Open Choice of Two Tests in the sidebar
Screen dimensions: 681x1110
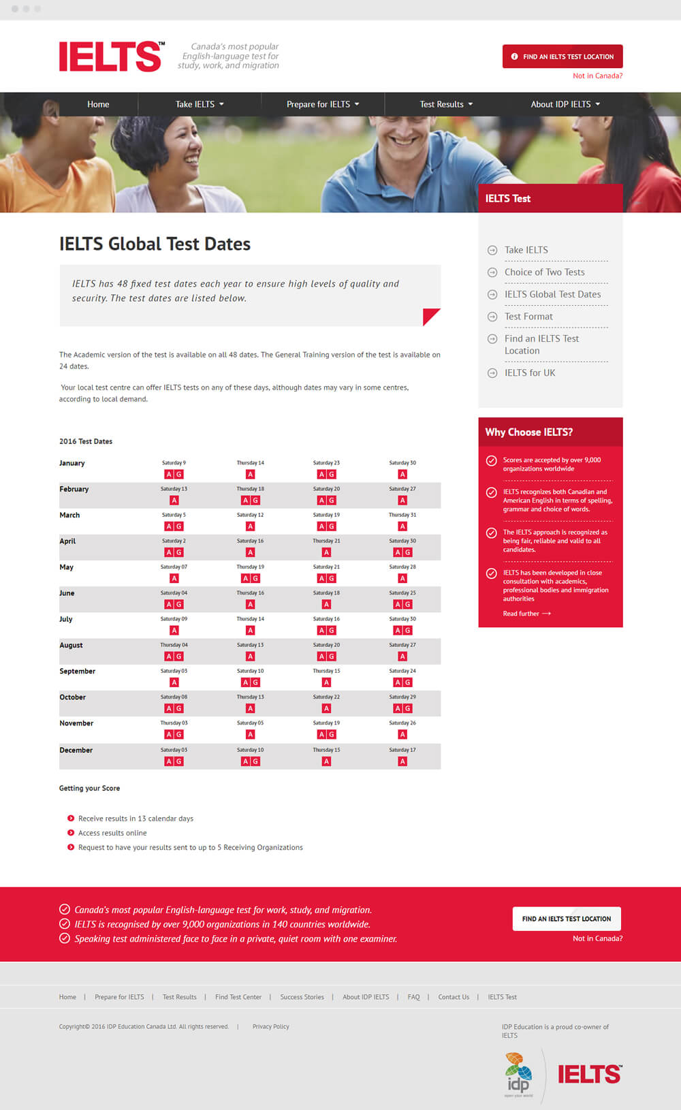(544, 272)
